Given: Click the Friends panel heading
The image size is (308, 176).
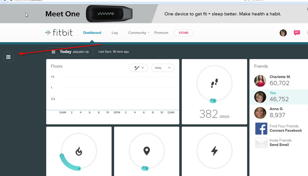Looking at the screenshot, I should [x=261, y=66].
